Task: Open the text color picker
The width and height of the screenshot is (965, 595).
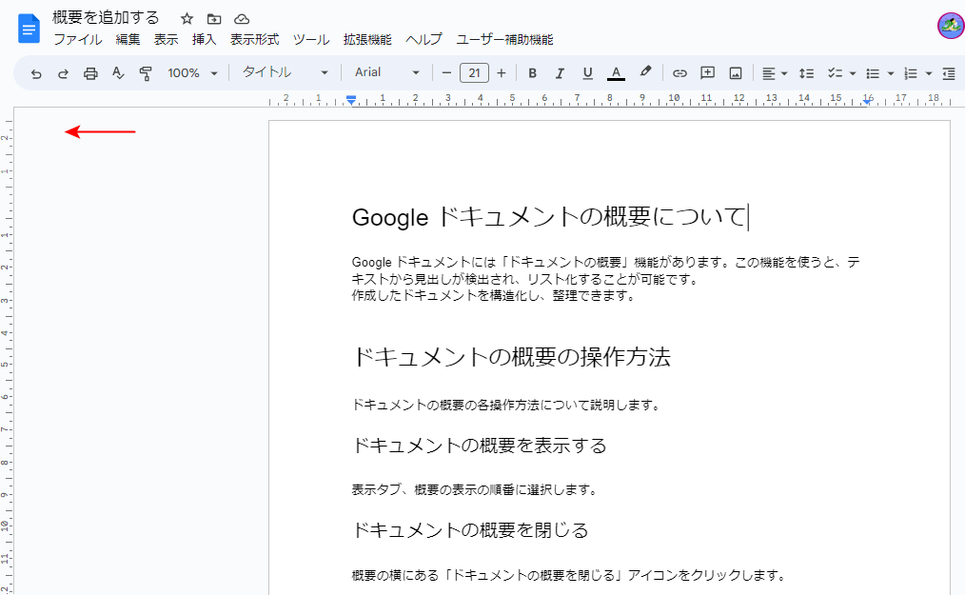Action: 616,73
